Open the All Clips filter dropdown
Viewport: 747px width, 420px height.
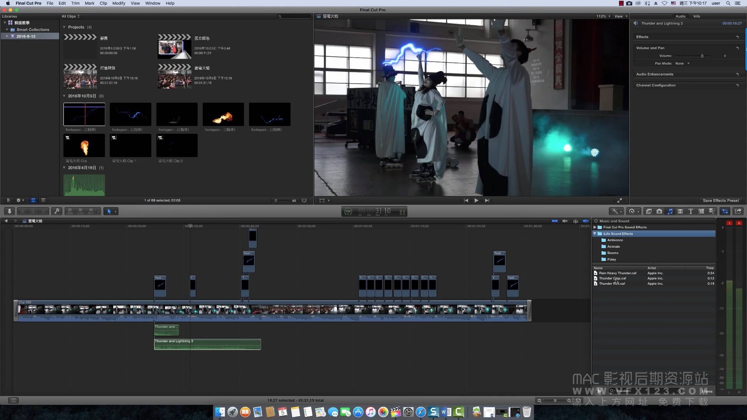click(x=70, y=16)
